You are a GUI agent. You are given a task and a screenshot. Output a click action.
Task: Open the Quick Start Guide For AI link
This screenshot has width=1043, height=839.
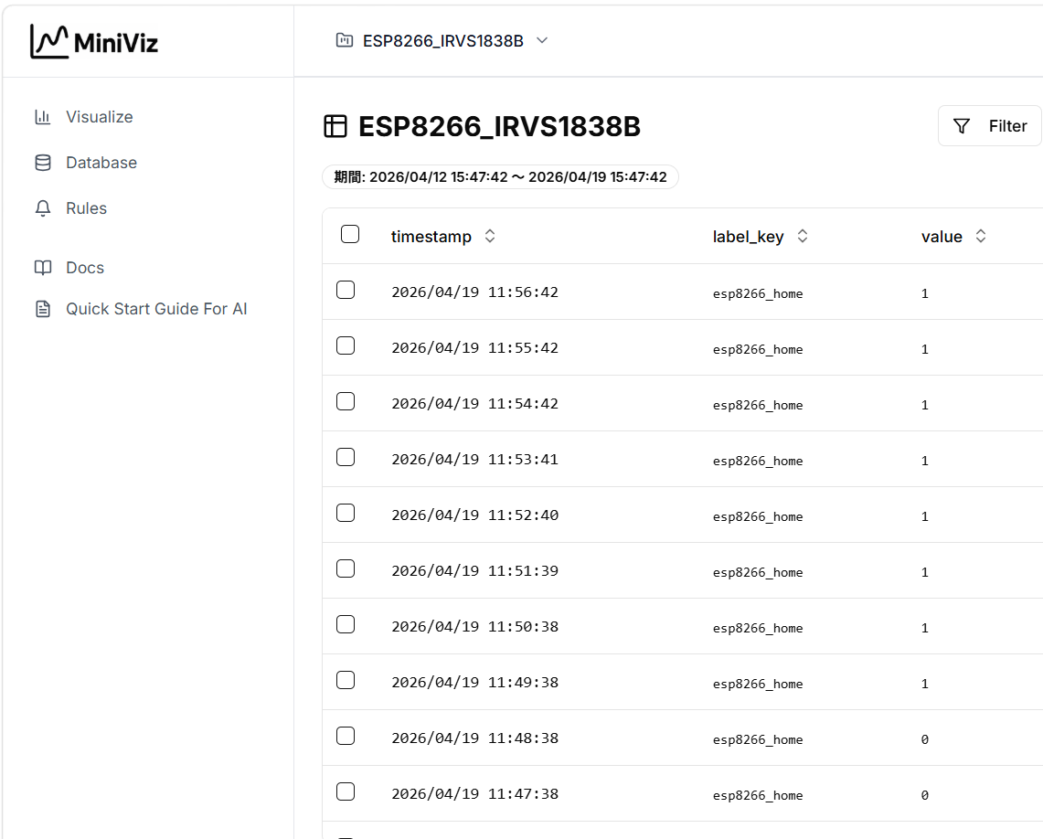tap(156, 309)
